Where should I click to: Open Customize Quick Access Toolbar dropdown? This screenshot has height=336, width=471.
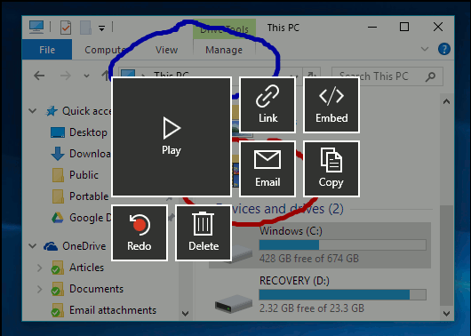click(102, 28)
